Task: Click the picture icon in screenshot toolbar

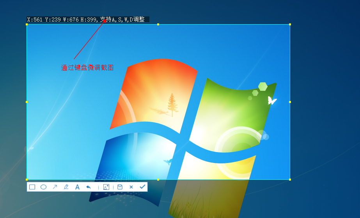Action: pyautogui.click(x=106, y=187)
